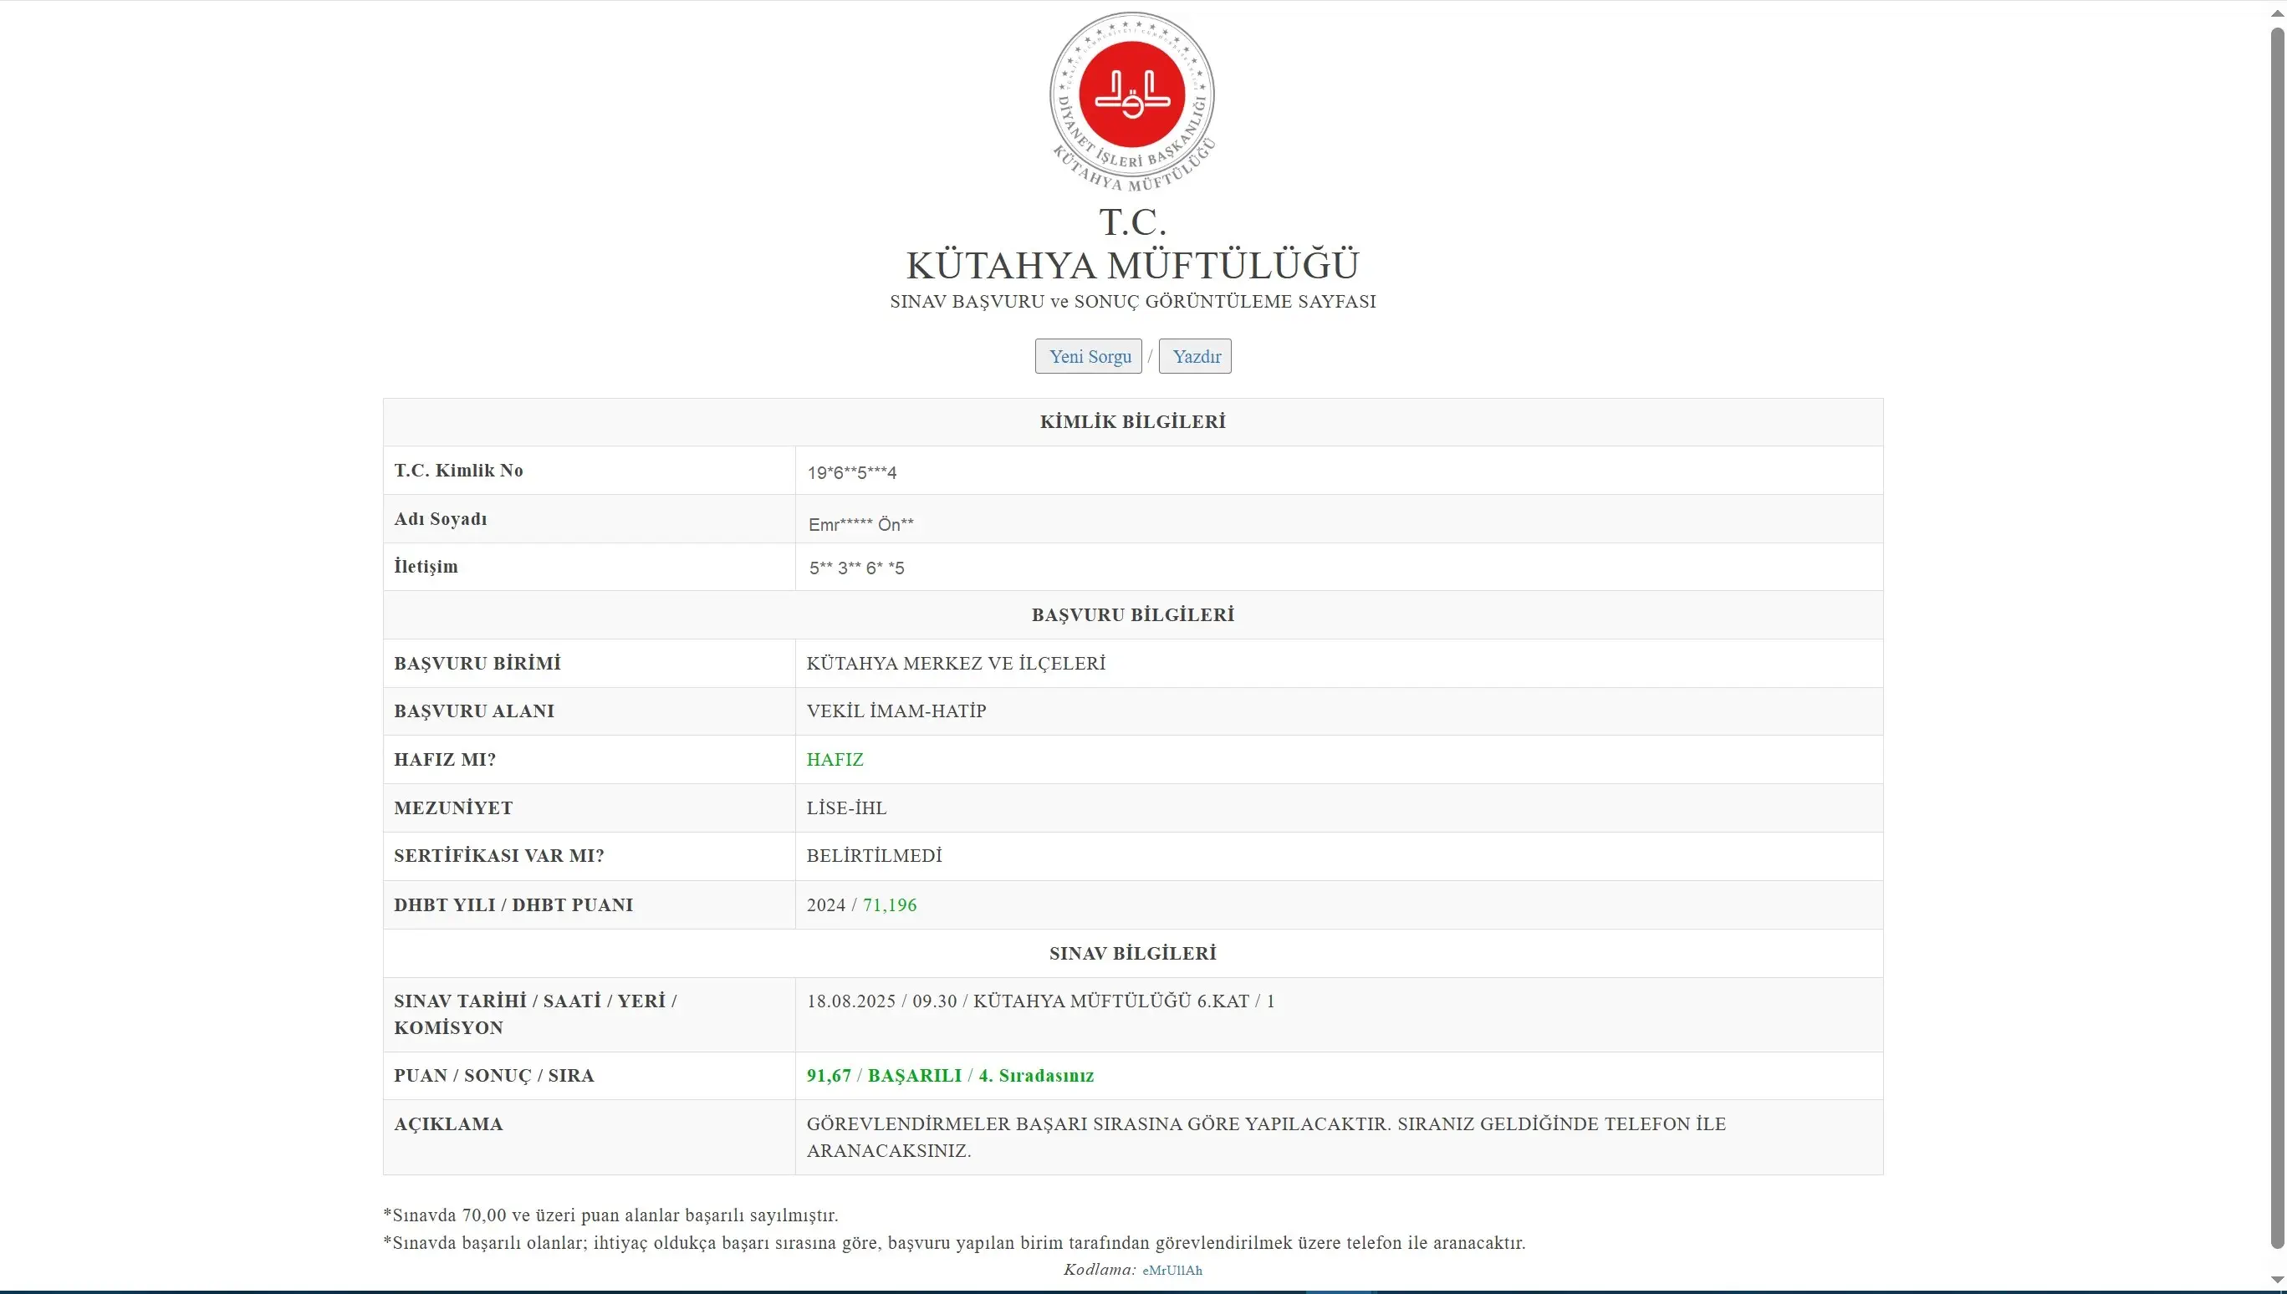This screenshot has width=2287, height=1294.
Task: Click the masked T.C. Kimlik No value
Action: (x=851, y=473)
